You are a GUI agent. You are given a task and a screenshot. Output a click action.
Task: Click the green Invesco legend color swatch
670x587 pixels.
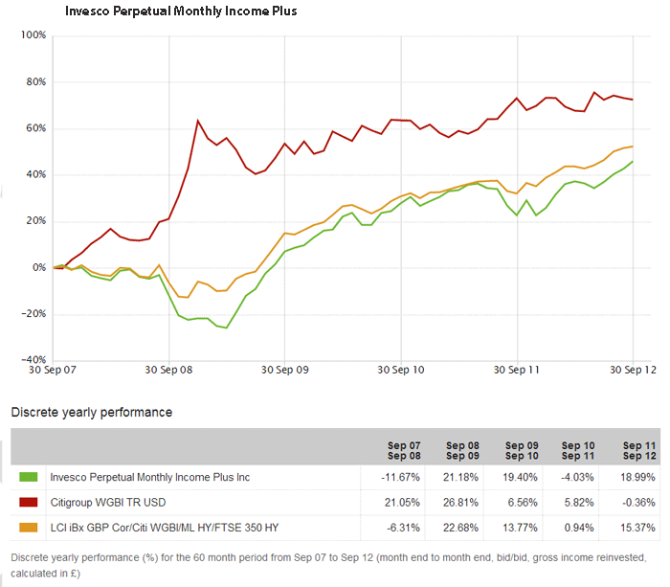[28, 477]
